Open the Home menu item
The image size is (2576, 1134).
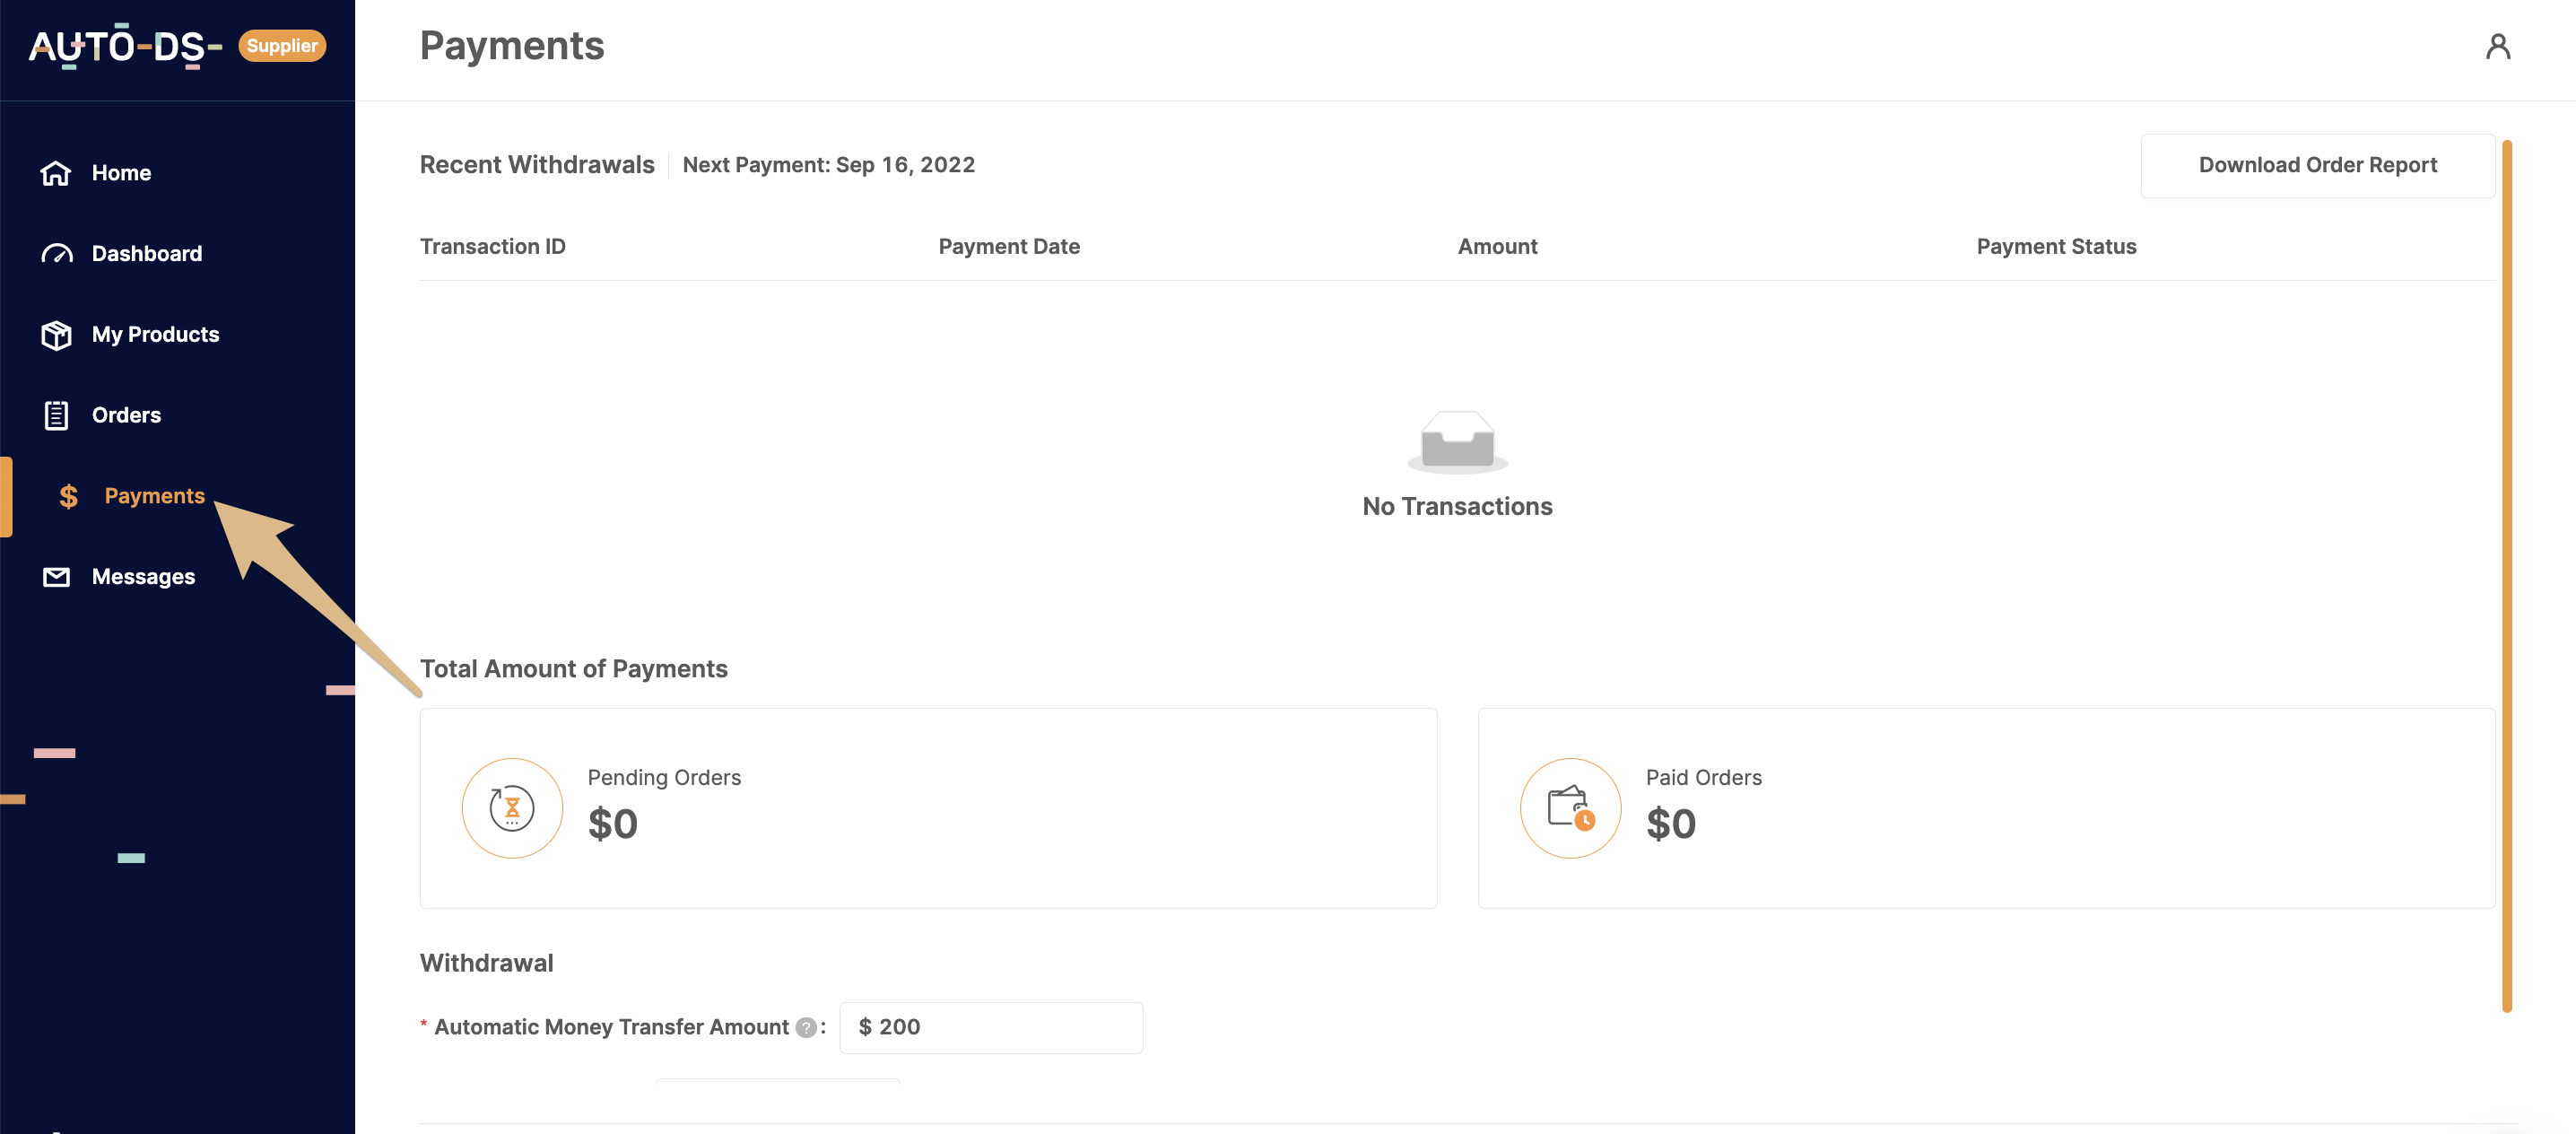pyautogui.click(x=122, y=173)
